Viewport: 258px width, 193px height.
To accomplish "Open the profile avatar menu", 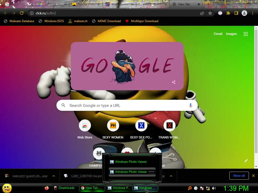I will (244, 13).
